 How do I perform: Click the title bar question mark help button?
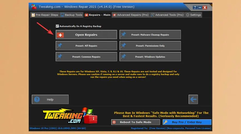[x=195, y=8]
